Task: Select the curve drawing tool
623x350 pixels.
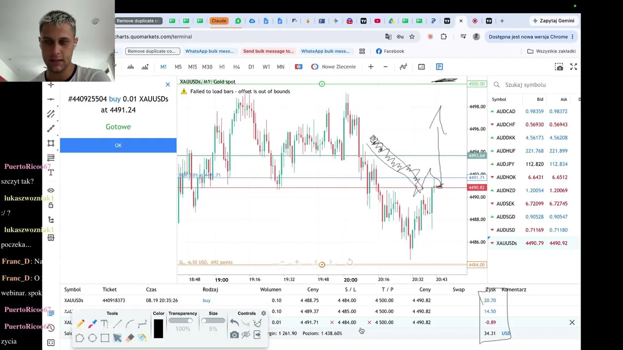Action: point(129,324)
